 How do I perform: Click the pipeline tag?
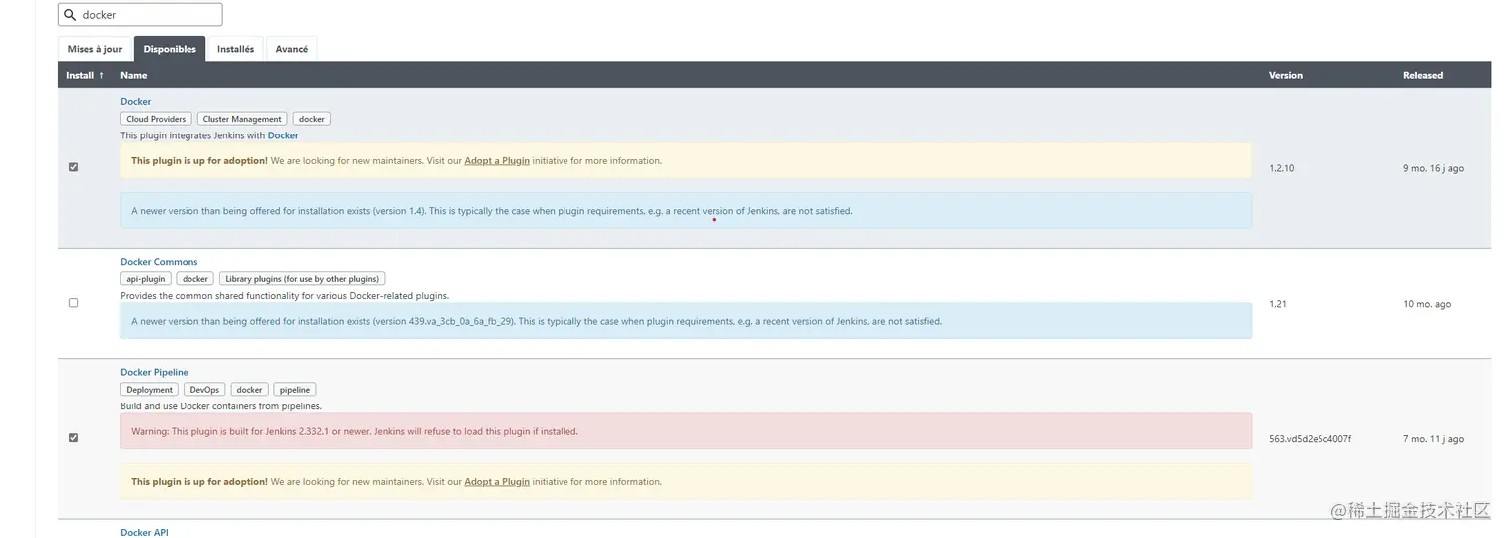295,390
